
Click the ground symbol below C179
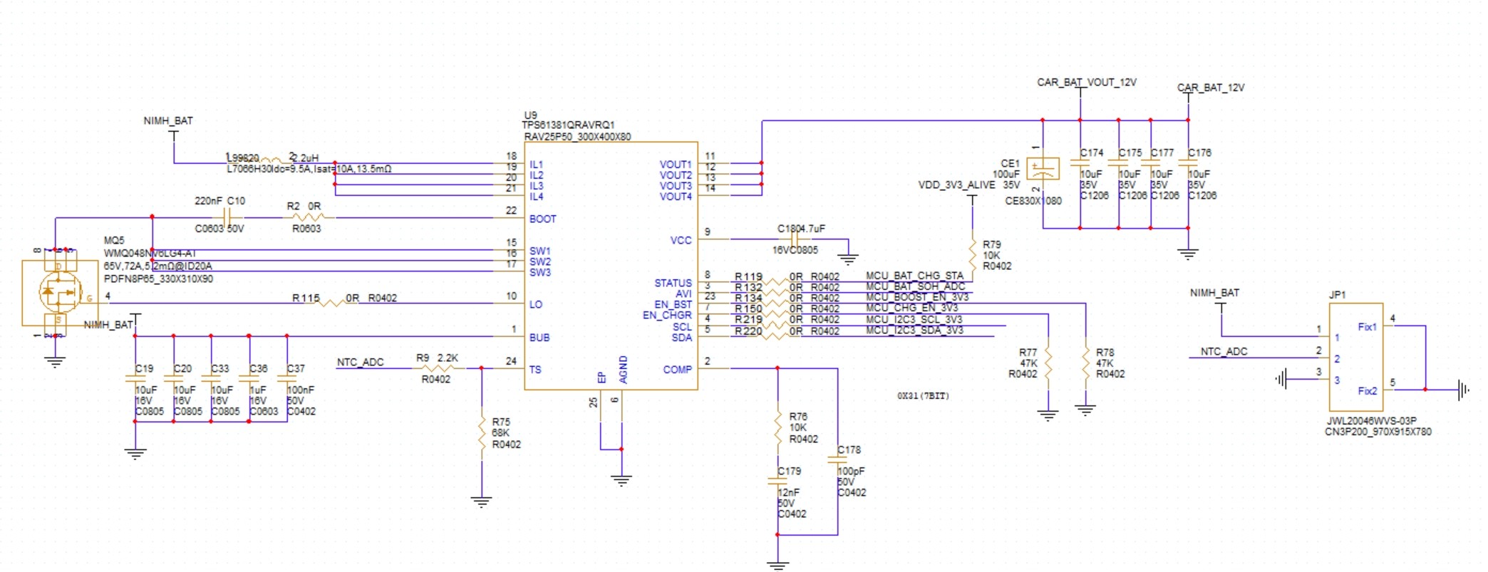tap(777, 565)
